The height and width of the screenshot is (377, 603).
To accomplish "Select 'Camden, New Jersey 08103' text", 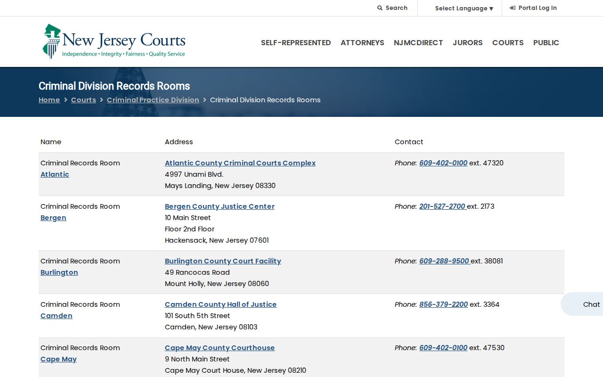I will [211, 327].
